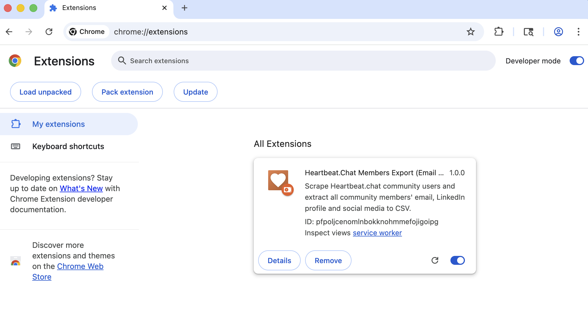Open a new tab with the plus button
The image size is (588, 326).
pyautogui.click(x=185, y=8)
